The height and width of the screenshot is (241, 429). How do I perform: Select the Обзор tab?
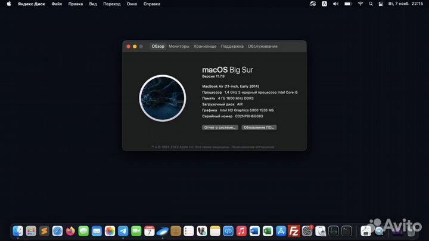click(158, 47)
